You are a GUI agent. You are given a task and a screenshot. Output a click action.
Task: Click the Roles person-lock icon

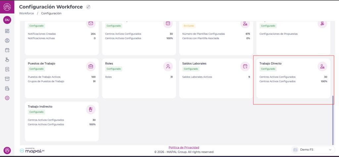pyautogui.click(x=168, y=66)
